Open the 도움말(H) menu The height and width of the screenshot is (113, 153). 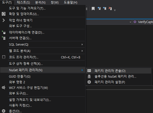70,2
